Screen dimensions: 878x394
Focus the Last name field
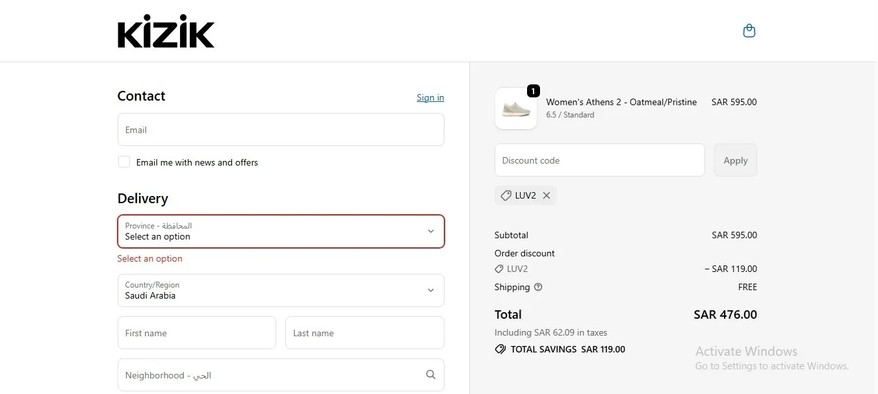click(x=365, y=333)
